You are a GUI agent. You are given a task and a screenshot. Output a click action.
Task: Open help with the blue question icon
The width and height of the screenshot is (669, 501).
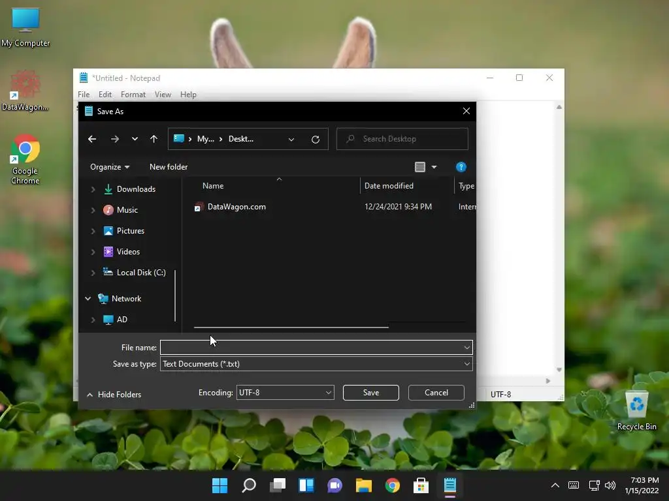point(461,167)
